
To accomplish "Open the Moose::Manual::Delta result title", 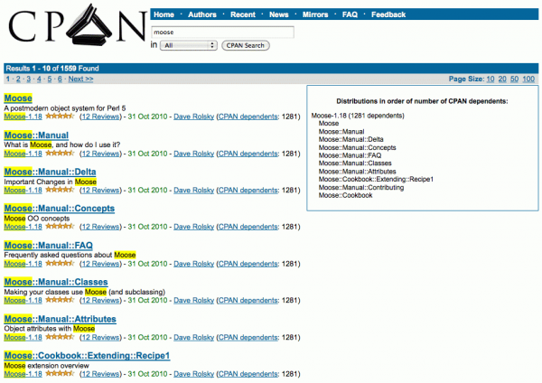I will click(x=50, y=172).
